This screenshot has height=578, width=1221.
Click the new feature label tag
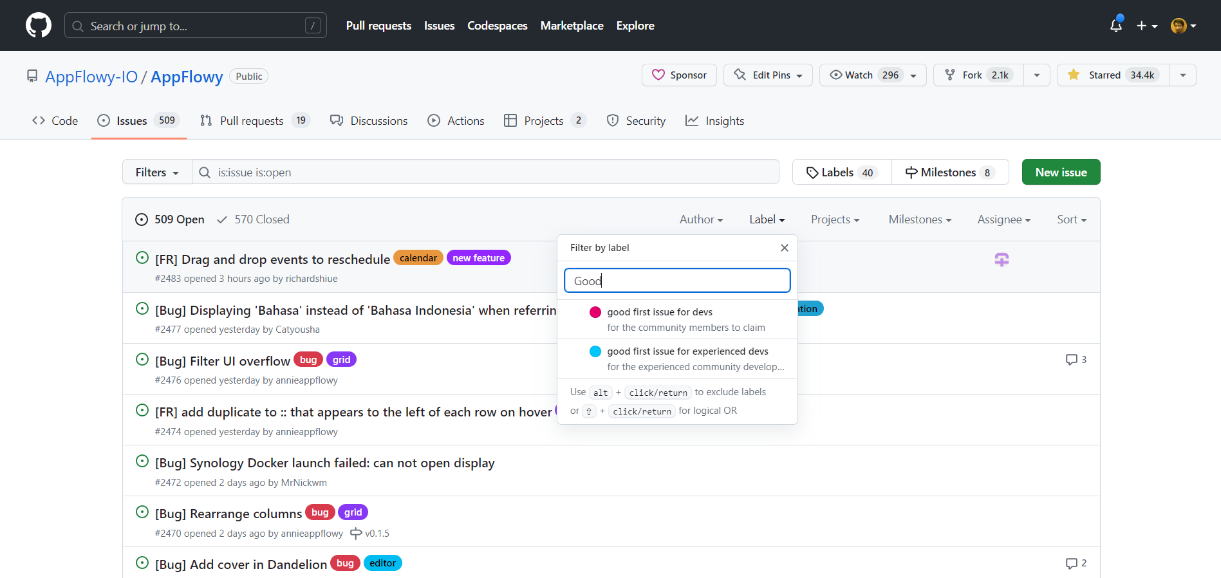click(x=478, y=258)
